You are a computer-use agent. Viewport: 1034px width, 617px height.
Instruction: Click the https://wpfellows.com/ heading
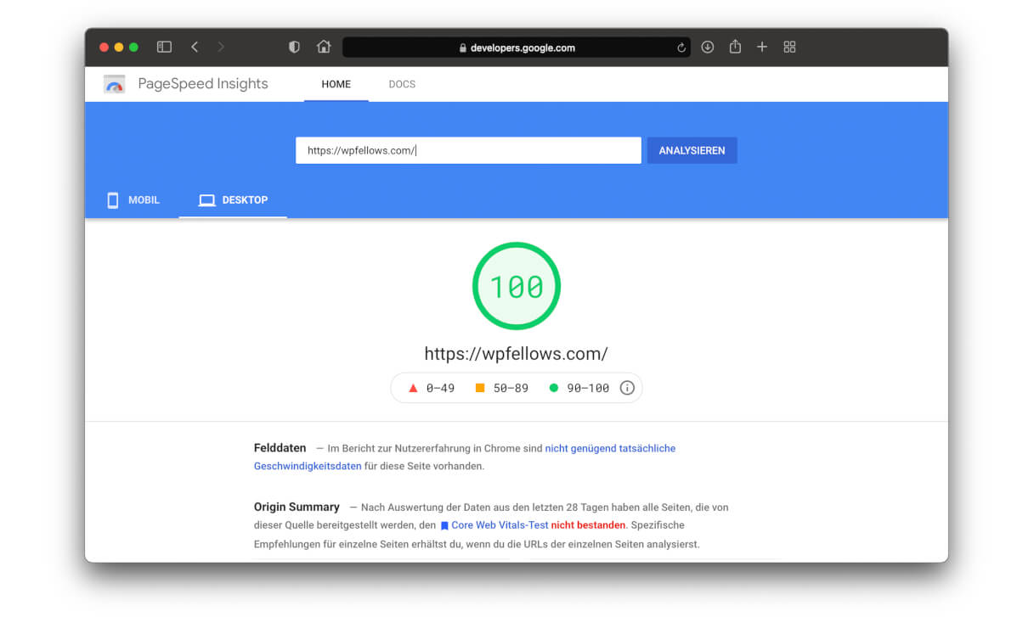point(517,354)
